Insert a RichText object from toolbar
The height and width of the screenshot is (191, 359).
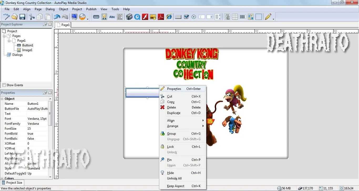coord(251,17)
